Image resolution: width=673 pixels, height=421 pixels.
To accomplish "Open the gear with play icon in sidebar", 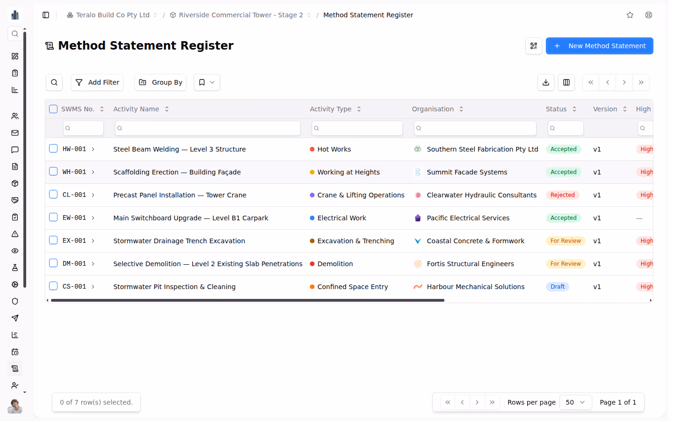I will tap(15, 284).
